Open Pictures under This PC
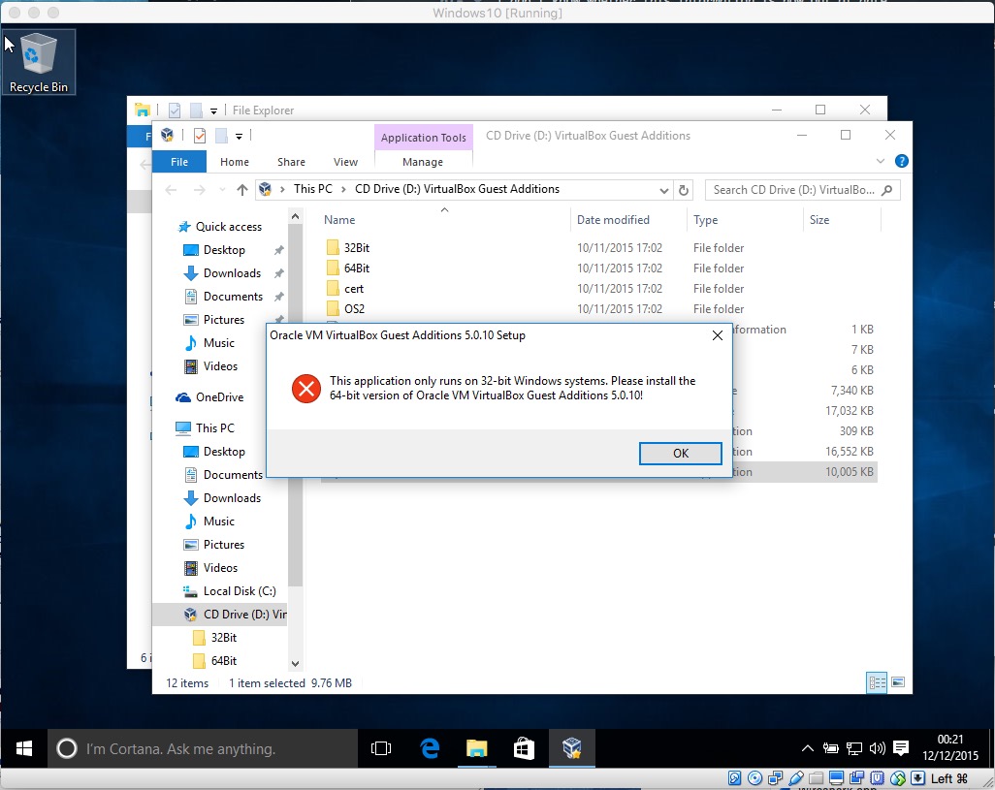This screenshot has height=790, width=995. (223, 545)
